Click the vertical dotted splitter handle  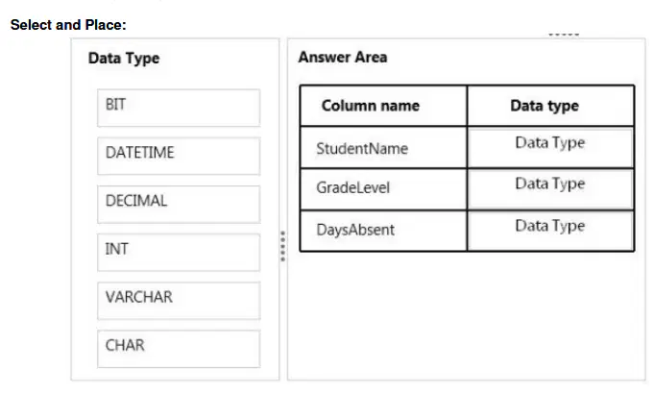(x=282, y=246)
